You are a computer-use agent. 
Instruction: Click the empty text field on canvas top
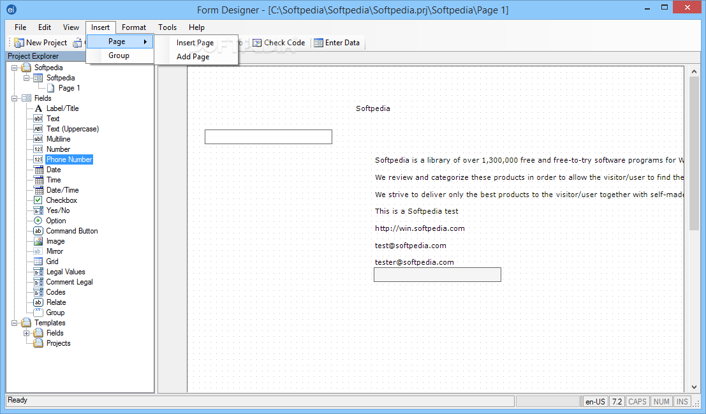(x=268, y=137)
